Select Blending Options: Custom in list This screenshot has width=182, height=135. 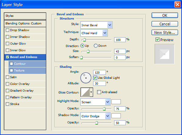[x=25, y=24]
